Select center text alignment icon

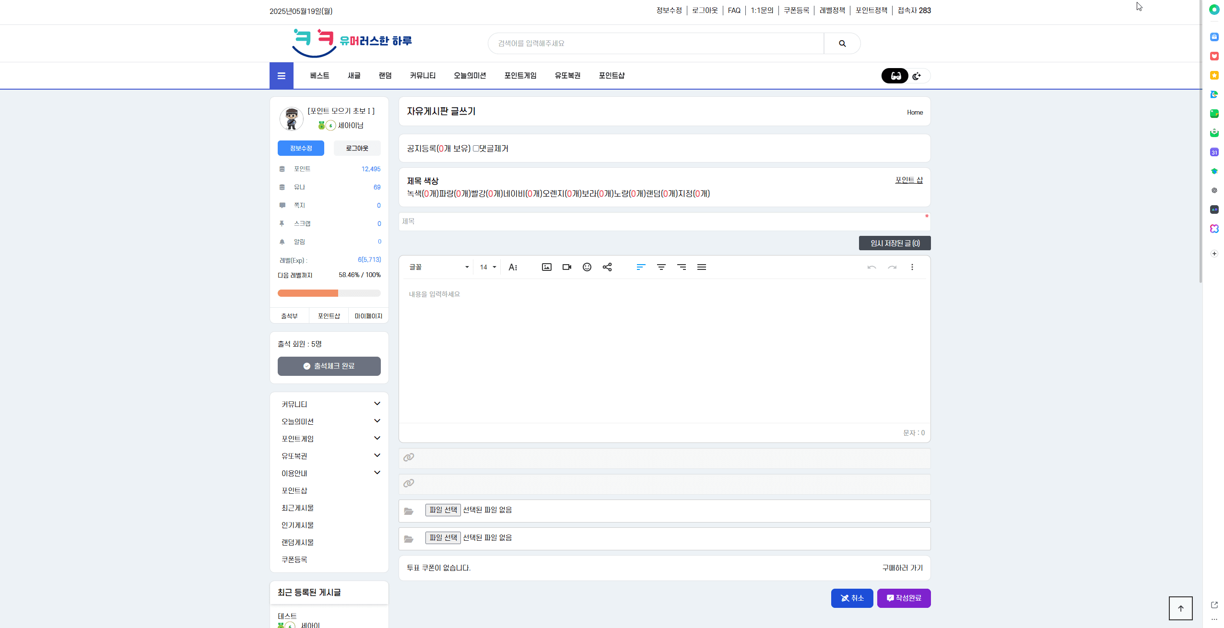pos(661,267)
